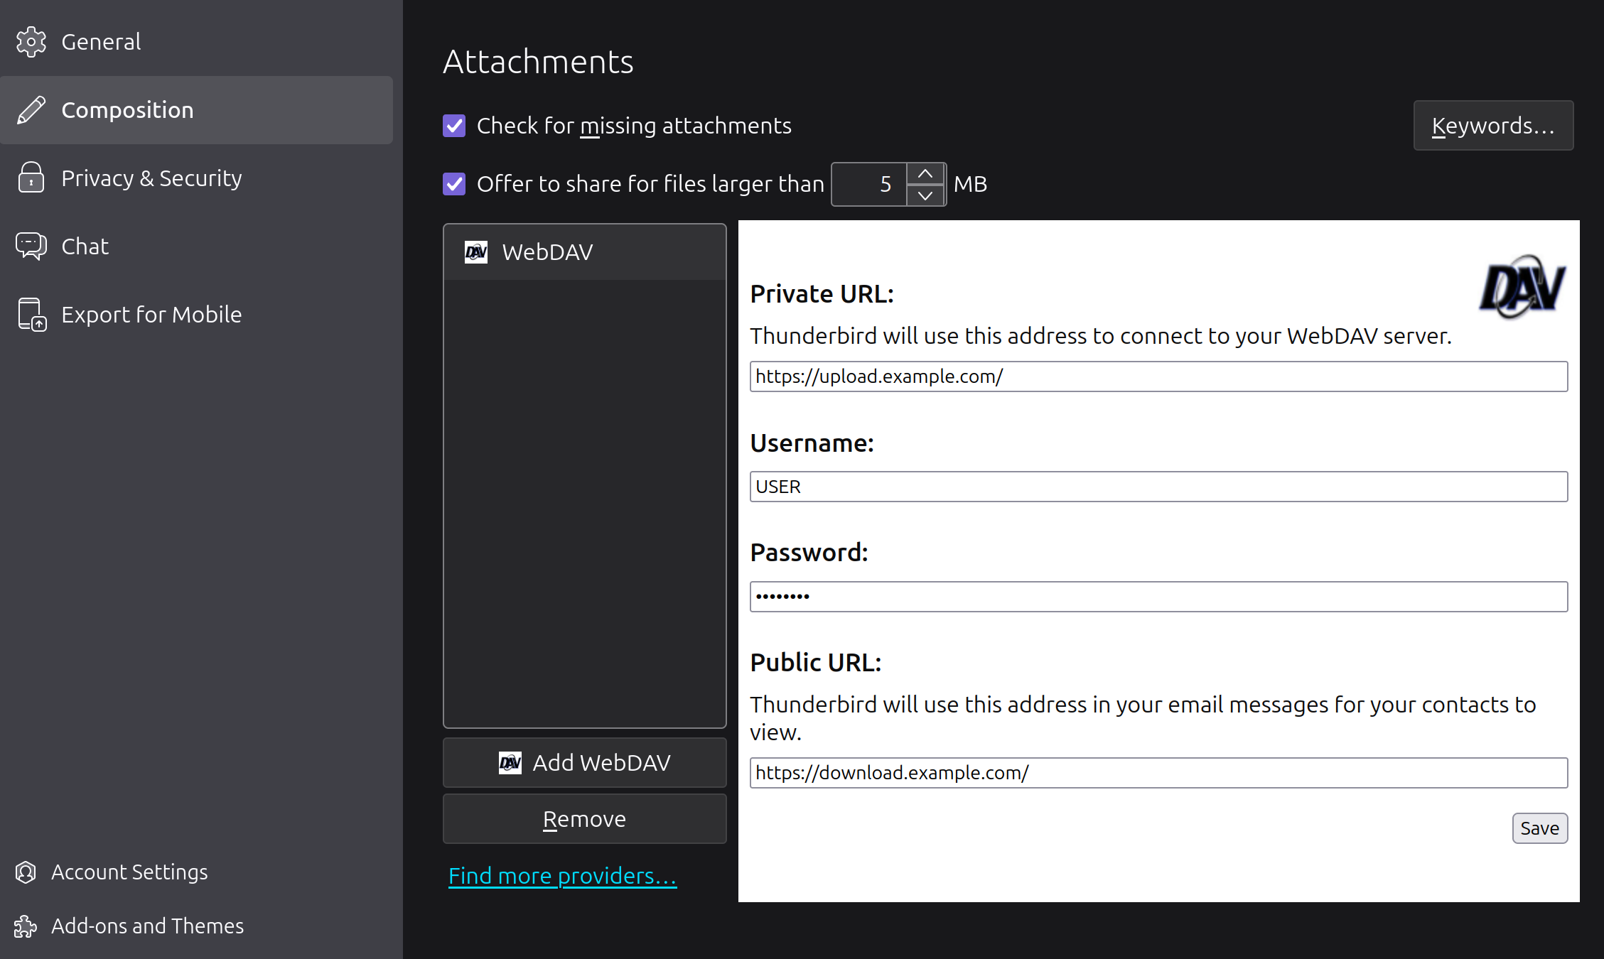The image size is (1604, 959).
Task: Click the Chat speech bubble icon
Action: coord(31,246)
